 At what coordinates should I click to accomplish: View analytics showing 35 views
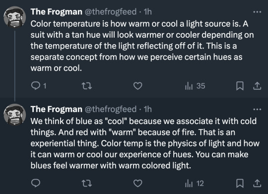tap(195, 86)
